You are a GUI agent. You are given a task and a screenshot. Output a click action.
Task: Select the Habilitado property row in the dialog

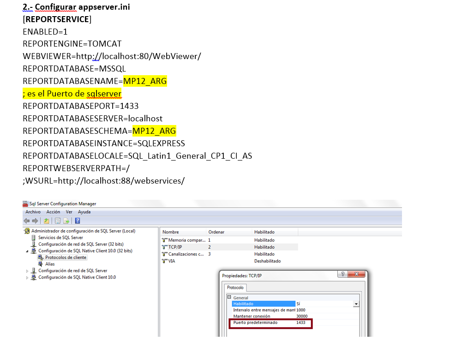[x=295, y=304]
